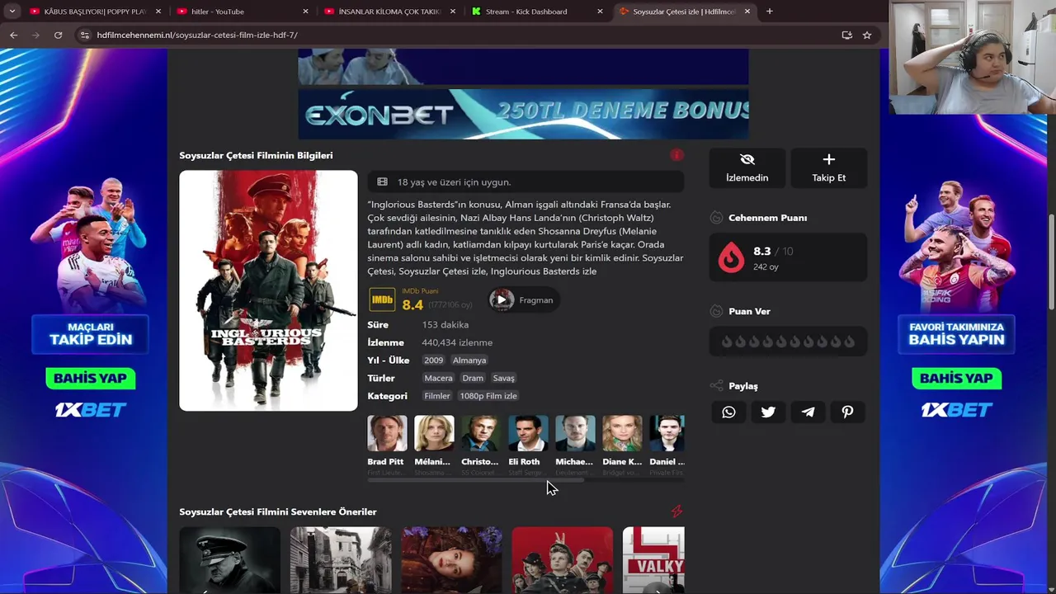
Task: Click the Cehennem Puanı flame score icon
Action: pyautogui.click(x=731, y=257)
